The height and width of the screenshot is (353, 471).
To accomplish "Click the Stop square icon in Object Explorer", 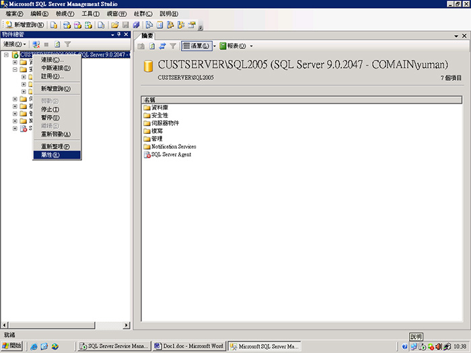I will click(46, 44).
